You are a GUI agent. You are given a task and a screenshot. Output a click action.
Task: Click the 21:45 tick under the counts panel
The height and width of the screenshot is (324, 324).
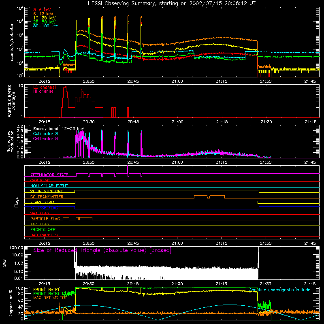click(310, 81)
